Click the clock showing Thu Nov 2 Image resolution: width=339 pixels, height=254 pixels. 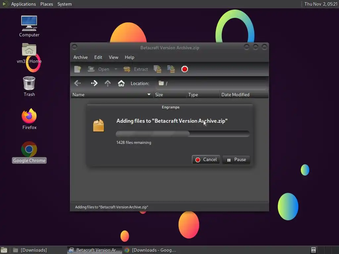[x=320, y=4]
